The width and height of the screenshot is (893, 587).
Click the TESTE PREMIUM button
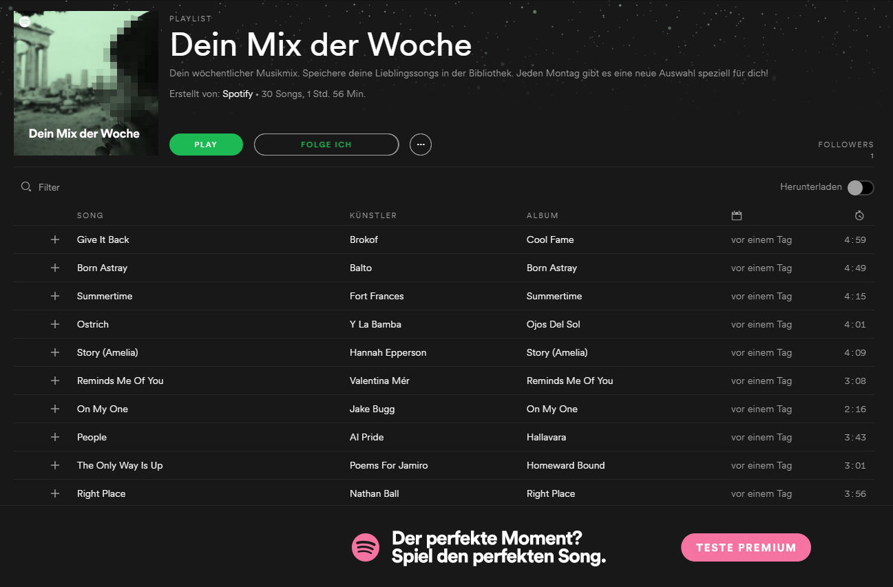[746, 548]
